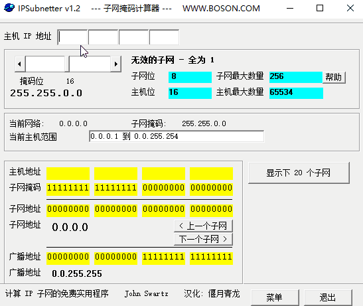The image size is (363, 306).
Task: Click the broadcast address 0.0.255.255
Action: pos(77,273)
